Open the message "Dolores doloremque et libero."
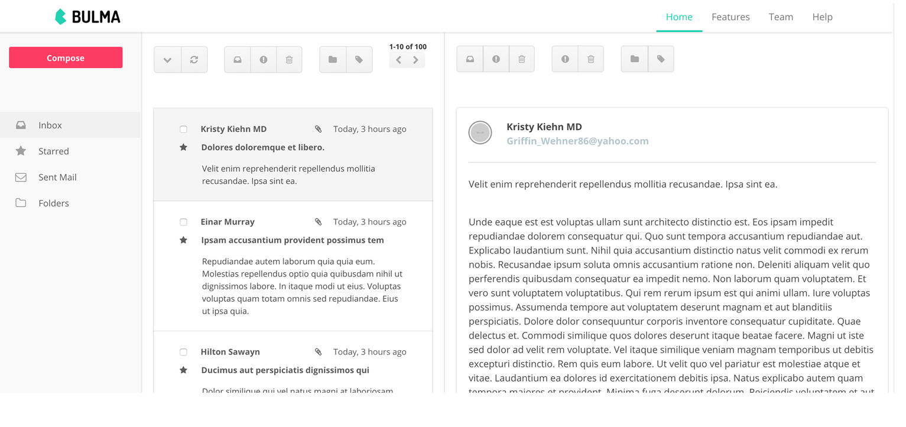Image resolution: width=906 pixels, height=427 pixels. tap(263, 147)
